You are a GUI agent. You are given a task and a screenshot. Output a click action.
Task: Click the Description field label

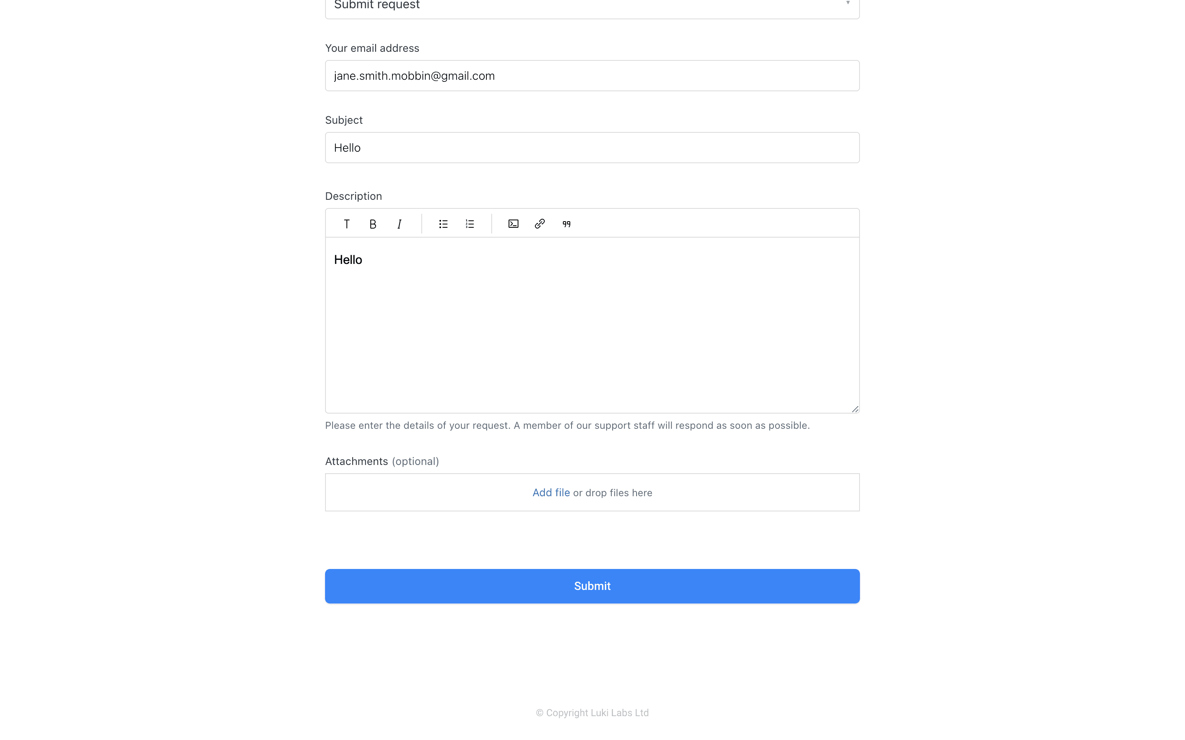tap(353, 196)
